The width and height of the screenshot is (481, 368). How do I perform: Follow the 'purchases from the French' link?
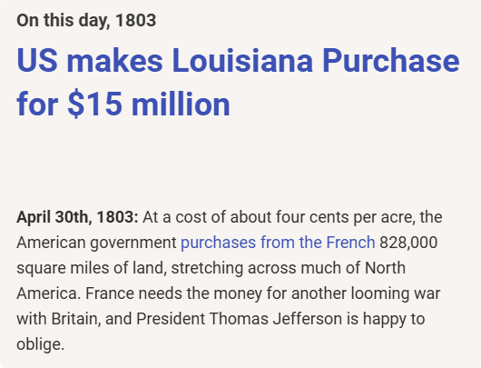tap(278, 243)
